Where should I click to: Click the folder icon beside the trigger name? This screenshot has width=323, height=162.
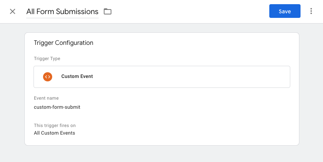107,11
